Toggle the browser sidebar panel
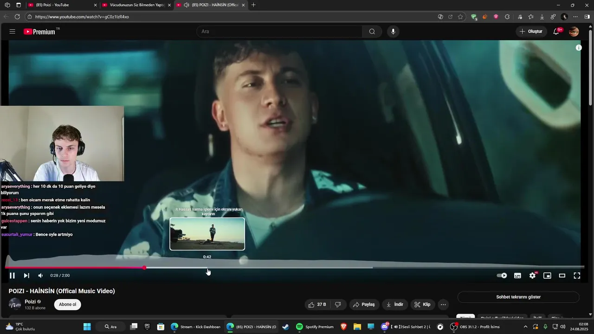594x334 pixels. (x=587, y=17)
